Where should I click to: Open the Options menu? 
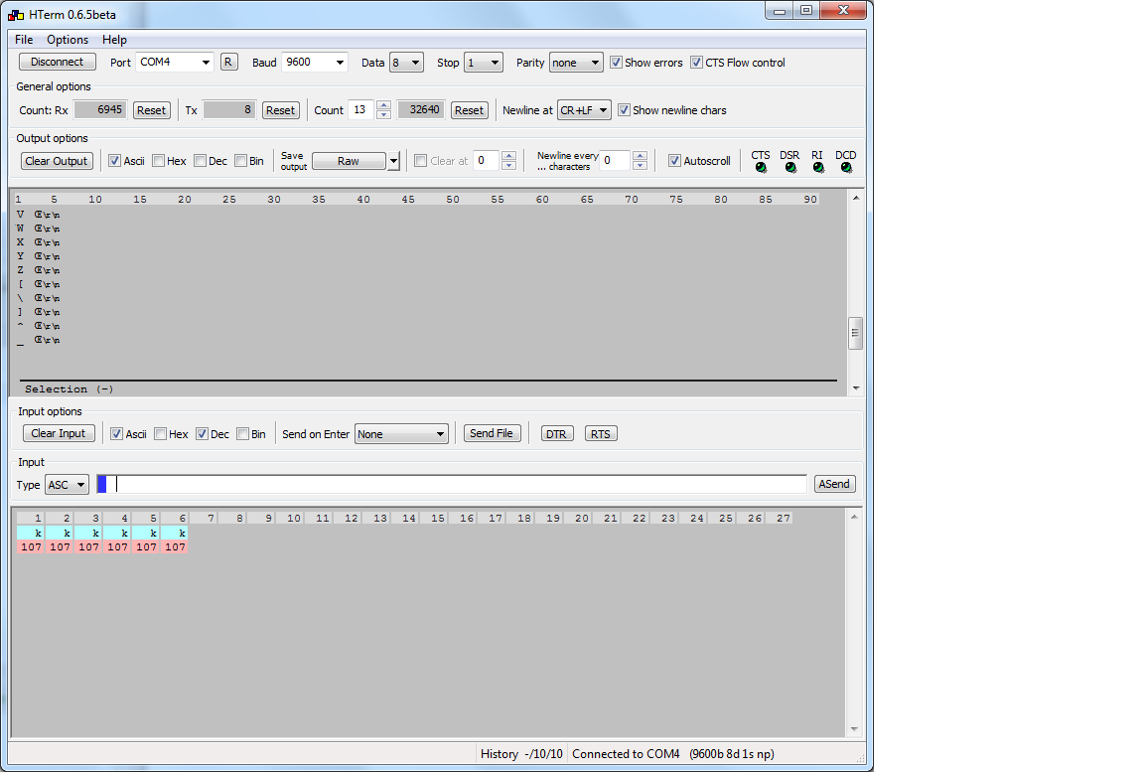coord(67,39)
